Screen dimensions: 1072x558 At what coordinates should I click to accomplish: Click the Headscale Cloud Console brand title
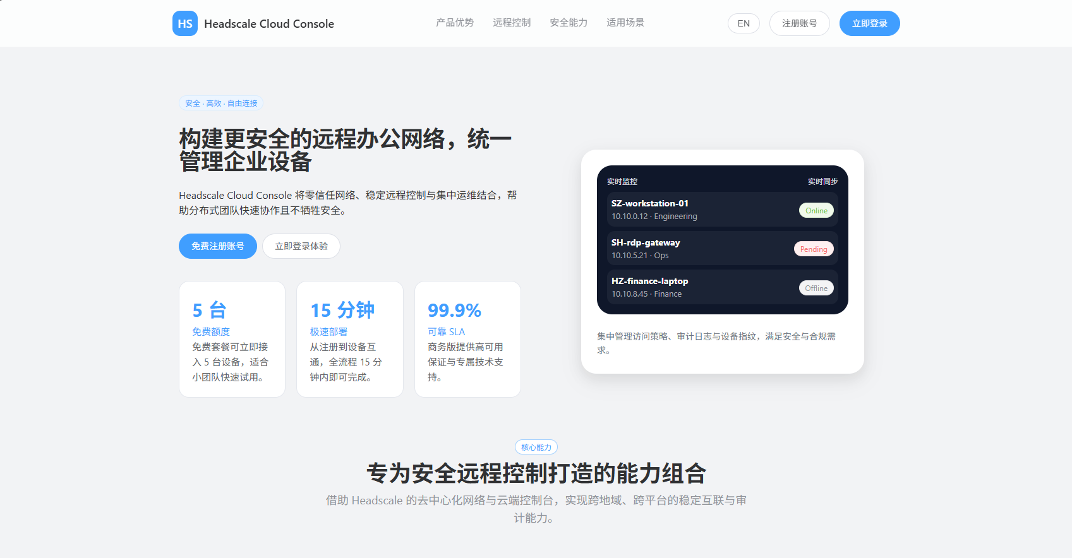268,24
